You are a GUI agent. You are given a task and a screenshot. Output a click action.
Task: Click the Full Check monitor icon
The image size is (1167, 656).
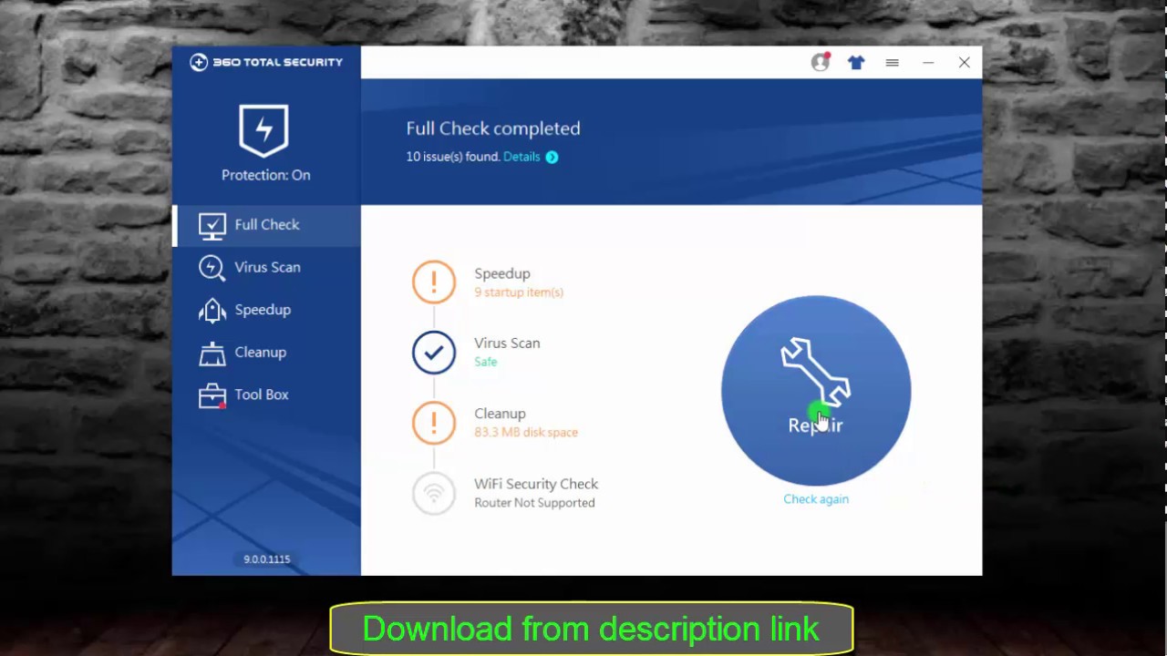[212, 225]
